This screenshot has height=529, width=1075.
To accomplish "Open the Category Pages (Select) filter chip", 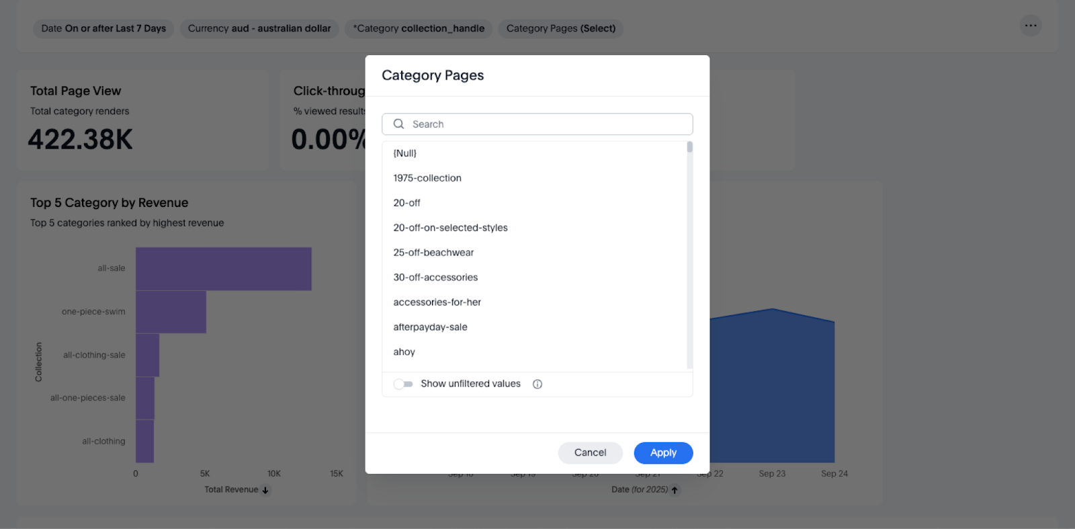I will coord(560,28).
